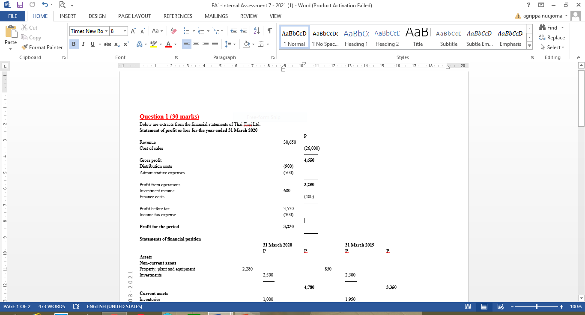This screenshot has width=585, height=315.
Task: Switch to the REVIEW tab
Action: click(249, 16)
